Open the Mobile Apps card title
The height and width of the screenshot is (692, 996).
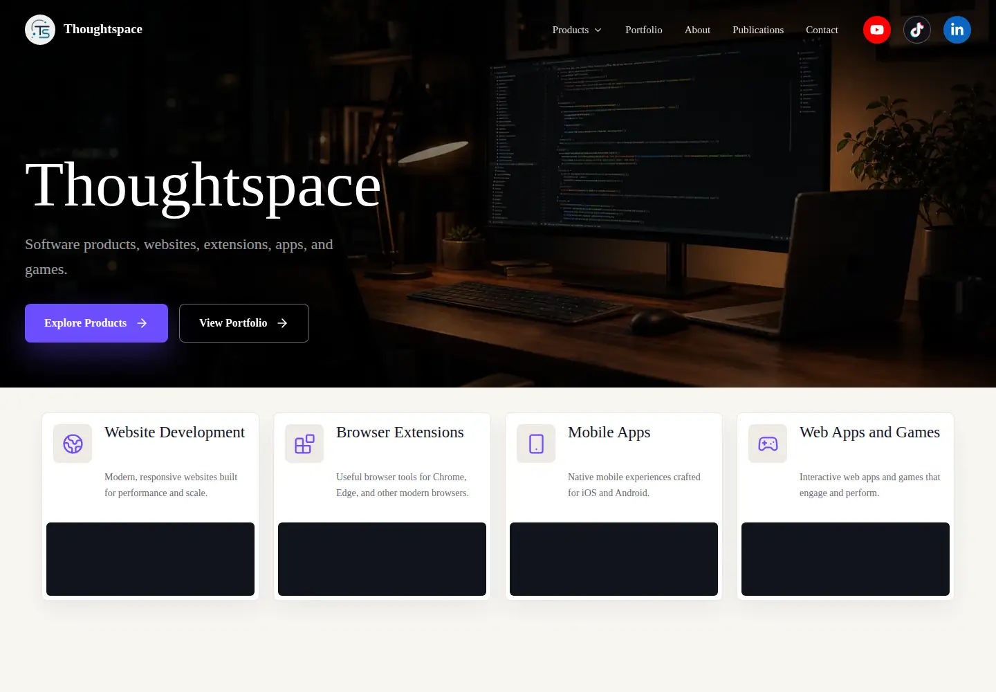[x=609, y=432]
